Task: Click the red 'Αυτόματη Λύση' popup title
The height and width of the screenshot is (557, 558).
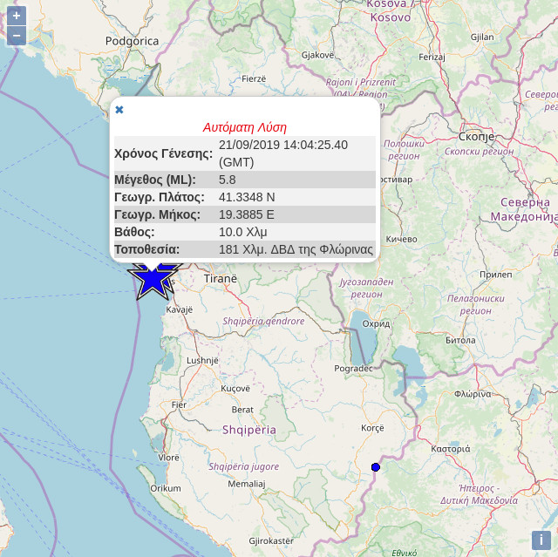Action: click(x=244, y=127)
